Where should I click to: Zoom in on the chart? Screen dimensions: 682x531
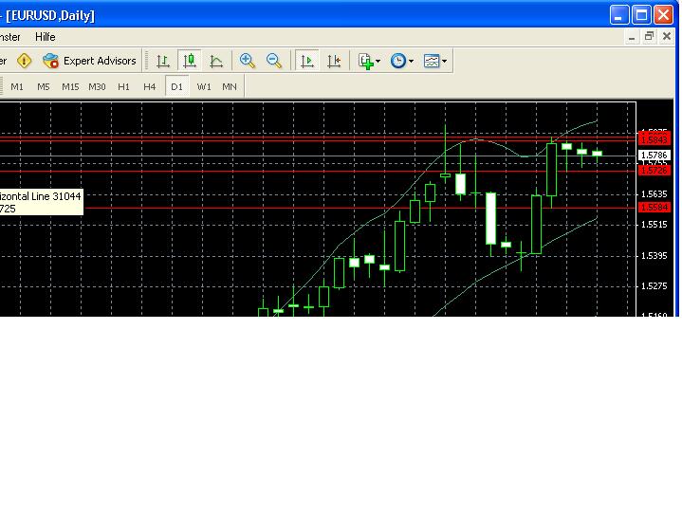[247, 61]
